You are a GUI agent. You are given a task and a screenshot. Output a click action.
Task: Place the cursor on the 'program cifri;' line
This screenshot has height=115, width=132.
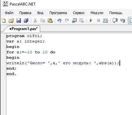pos(24,36)
